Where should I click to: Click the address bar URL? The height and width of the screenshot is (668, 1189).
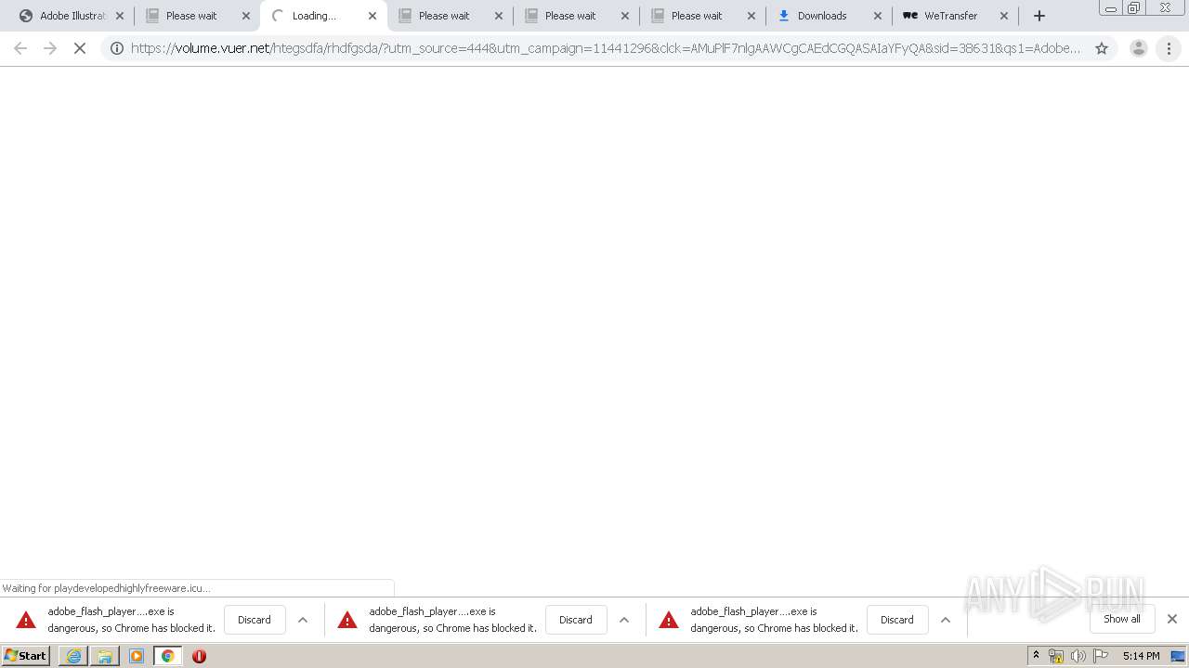coord(606,48)
